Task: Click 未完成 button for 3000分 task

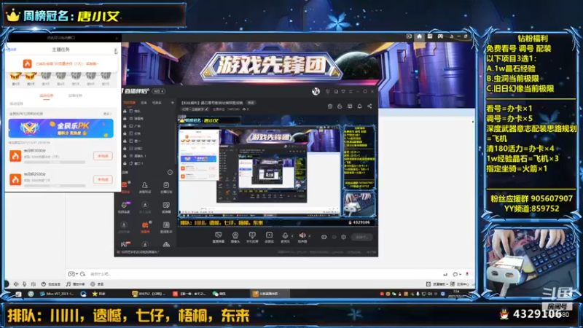Action: point(103,156)
